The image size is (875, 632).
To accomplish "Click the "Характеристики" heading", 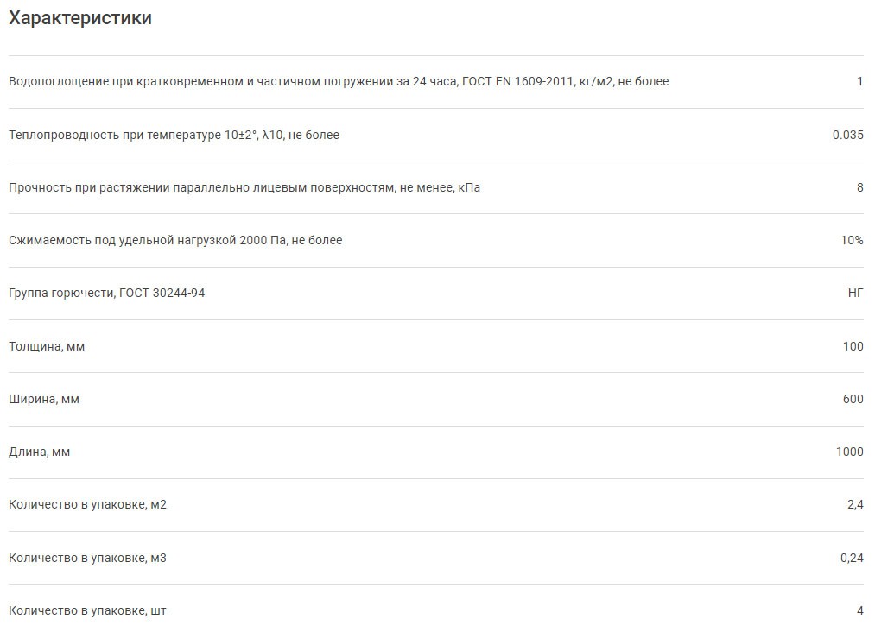I will 80,18.
